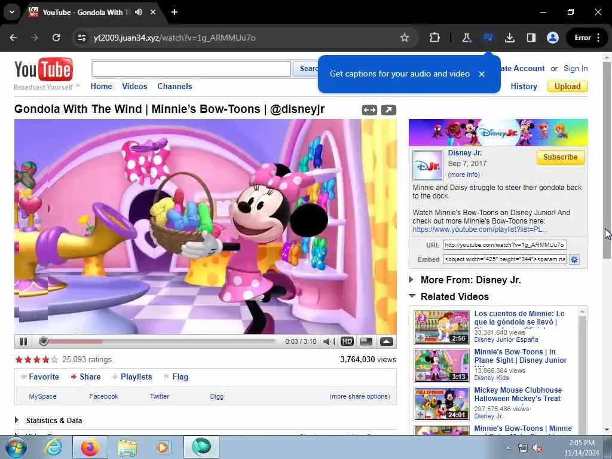Click the yellow Upload button
The width and height of the screenshot is (612, 459).
pos(568,86)
